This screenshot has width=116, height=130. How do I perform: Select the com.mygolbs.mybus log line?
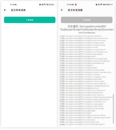pyautogui.click(x=83, y=77)
